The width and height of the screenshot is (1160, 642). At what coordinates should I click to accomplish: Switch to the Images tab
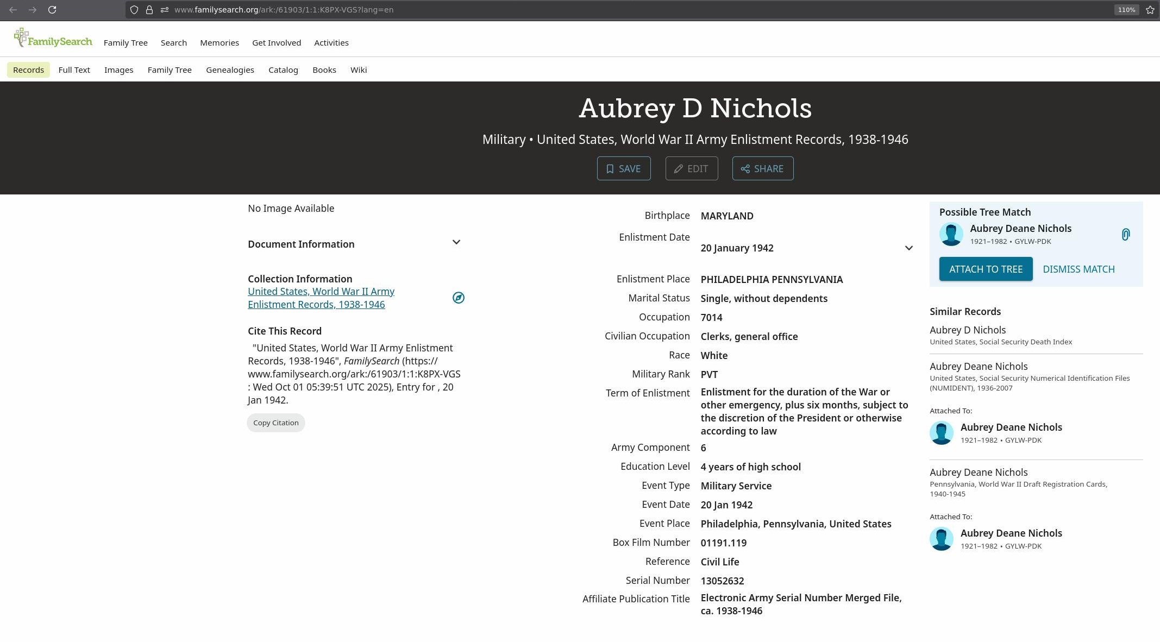pos(118,70)
